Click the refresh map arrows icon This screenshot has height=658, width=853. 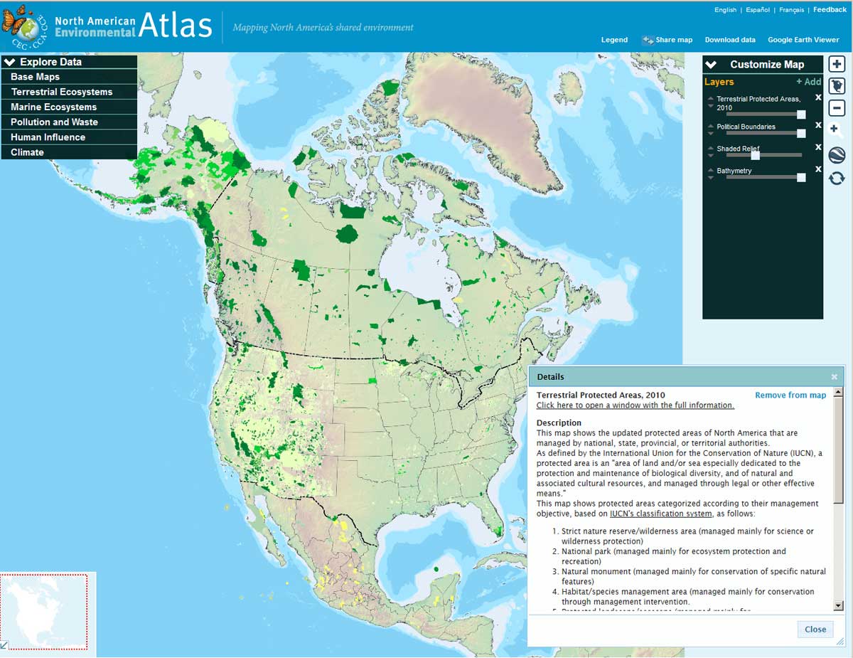[837, 178]
